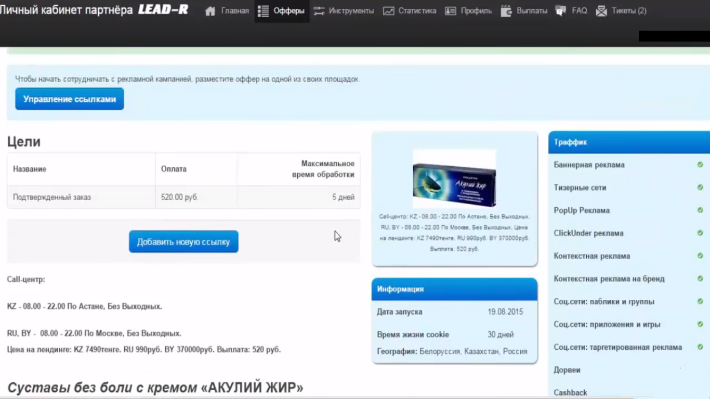The width and height of the screenshot is (710, 399).
Task: Click the sliders icon beside Инструменты
Action: pyautogui.click(x=319, y=11)
